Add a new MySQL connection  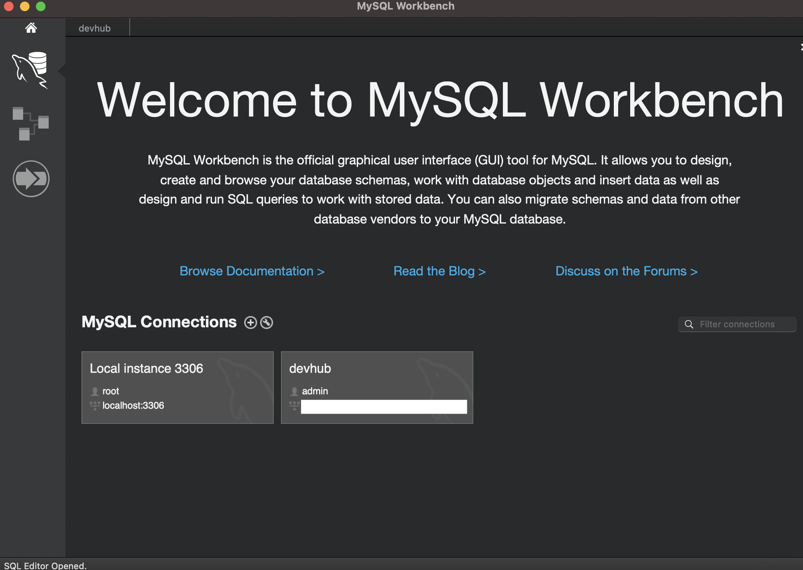(250, 323)
